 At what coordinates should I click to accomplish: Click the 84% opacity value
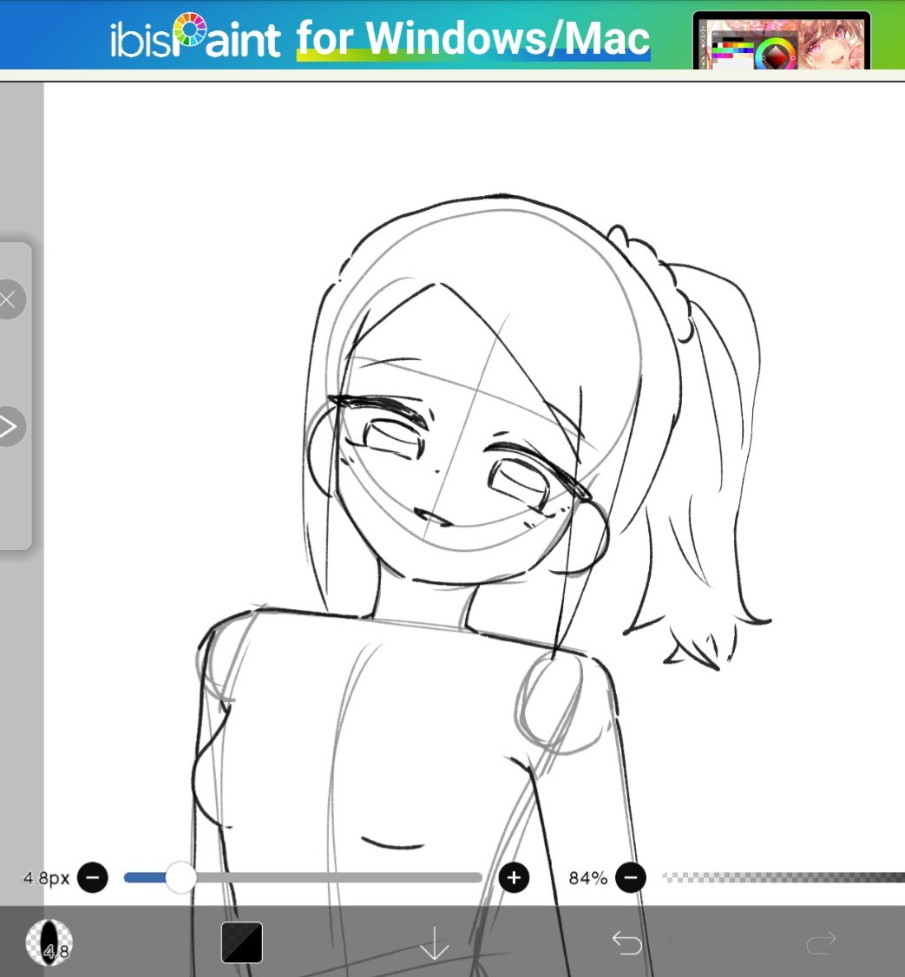tap(587, 878)
